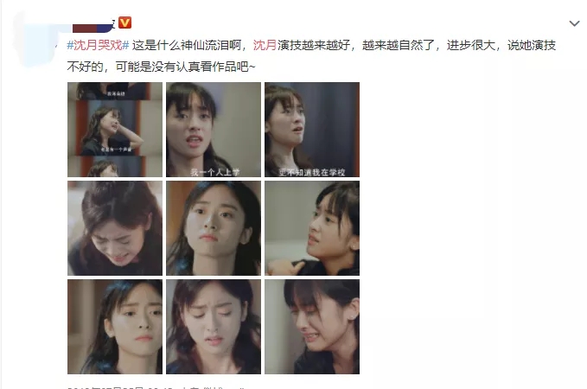This screenshot has width=587, height=389.
Task: Open middle-left thumbnail of woman crying head down
Action: (x=115, y=228)
